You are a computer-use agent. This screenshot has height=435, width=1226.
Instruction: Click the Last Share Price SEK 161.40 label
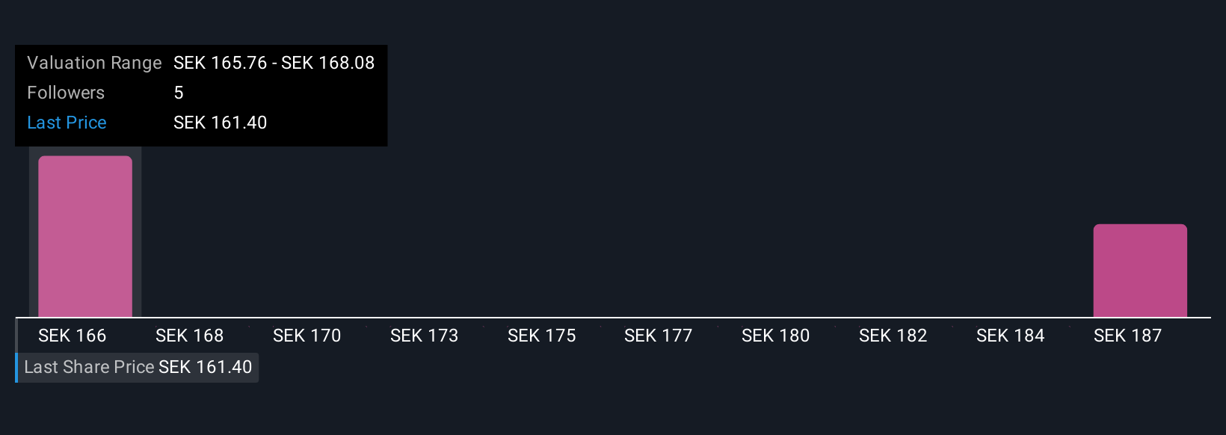point(138,367)
